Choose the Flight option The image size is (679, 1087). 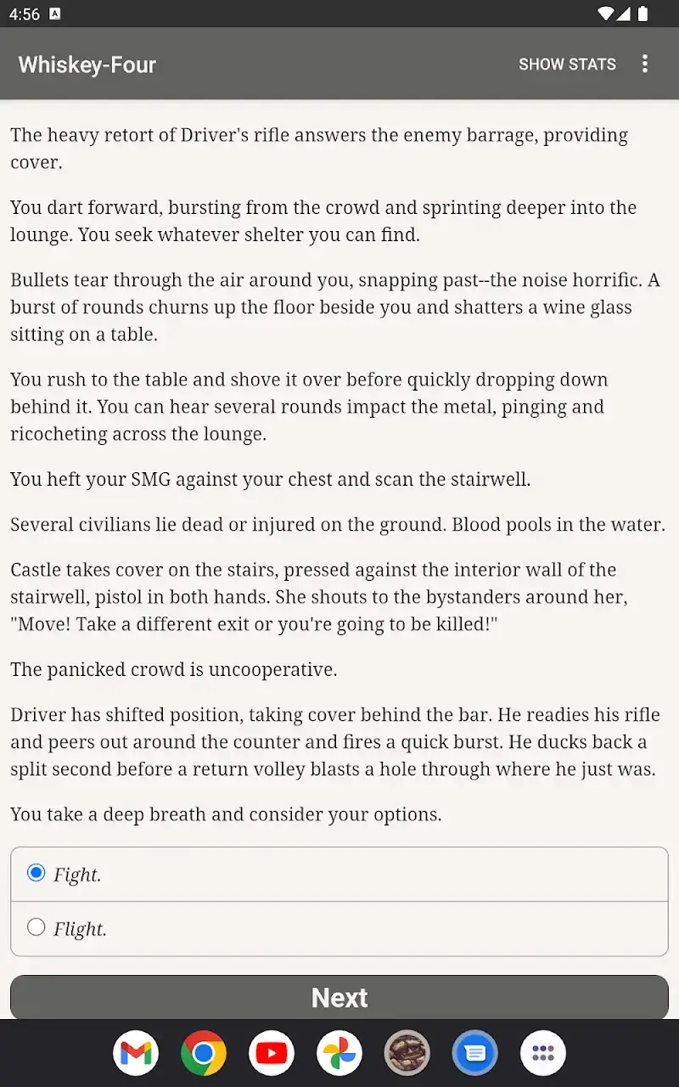pos(36,927)
